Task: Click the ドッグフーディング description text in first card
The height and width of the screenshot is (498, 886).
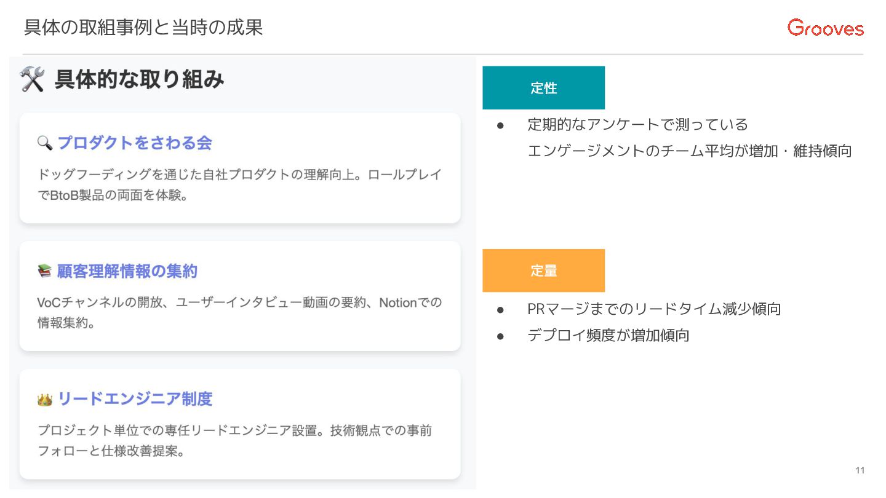Action: point(240,186)
